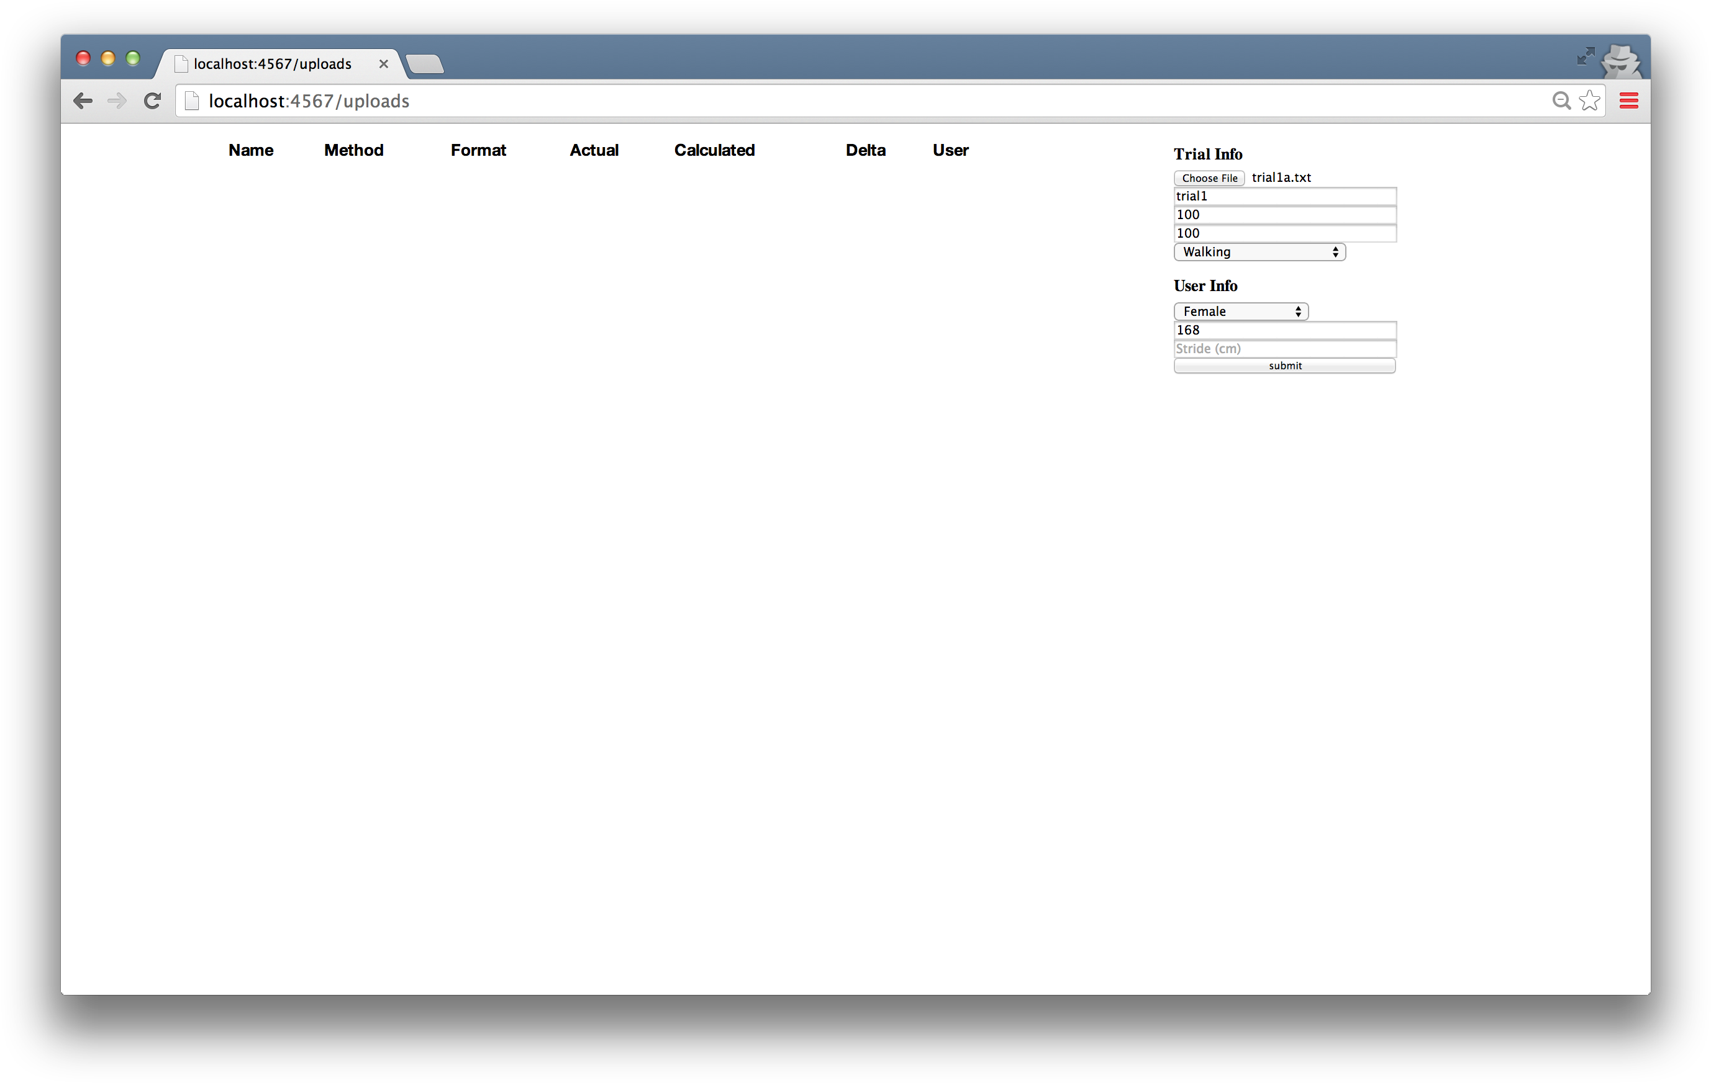1711x1083 pixels.
Task: Click the height field containing 168
Action: coord(1285,330)
